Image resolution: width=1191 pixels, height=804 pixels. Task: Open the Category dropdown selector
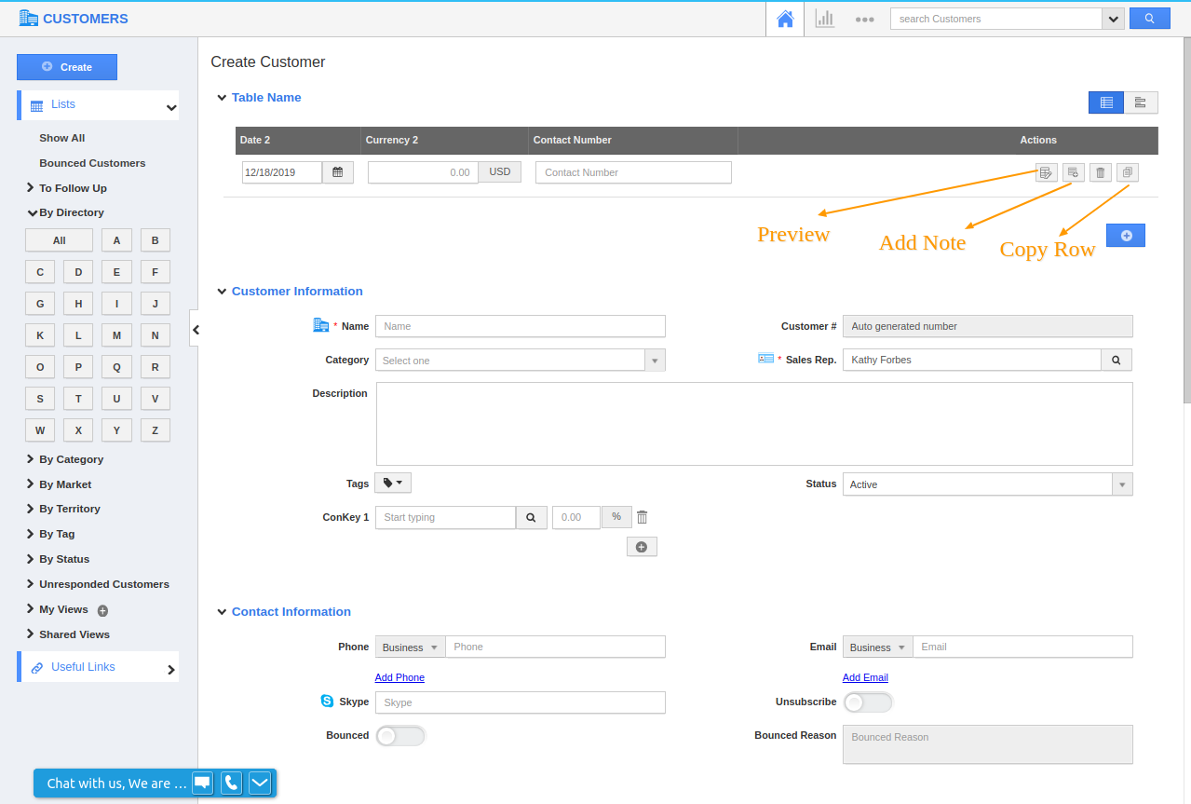tap(654, 359)
